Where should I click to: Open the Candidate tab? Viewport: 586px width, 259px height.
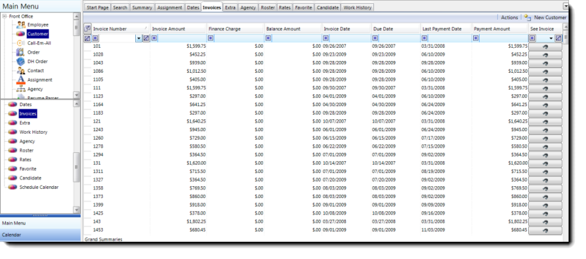point(327,7)
